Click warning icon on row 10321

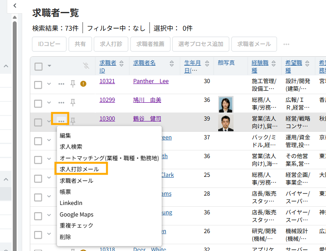click(x=83, y=84)
